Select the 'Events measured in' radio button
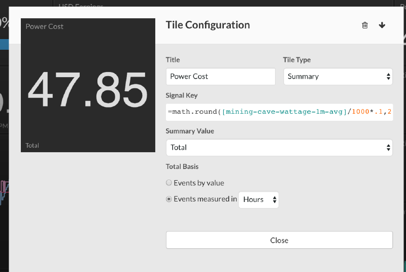The height and width of the screenshot is (272, 406). click(x=169, y=199)
